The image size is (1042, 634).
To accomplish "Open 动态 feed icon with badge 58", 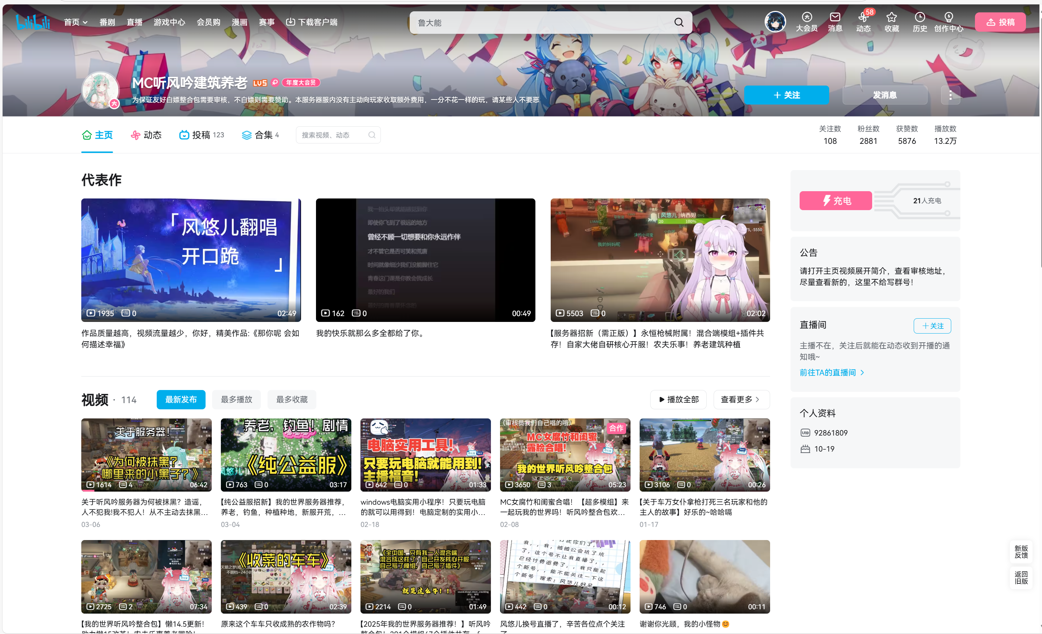I will coord(863,18).
